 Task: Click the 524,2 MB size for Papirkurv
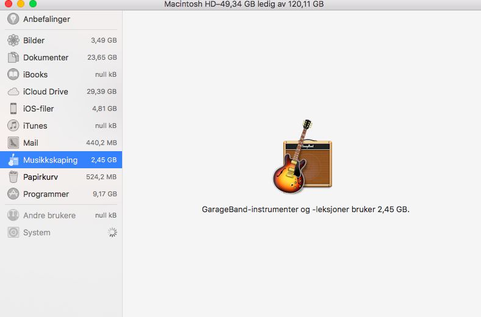101,177
